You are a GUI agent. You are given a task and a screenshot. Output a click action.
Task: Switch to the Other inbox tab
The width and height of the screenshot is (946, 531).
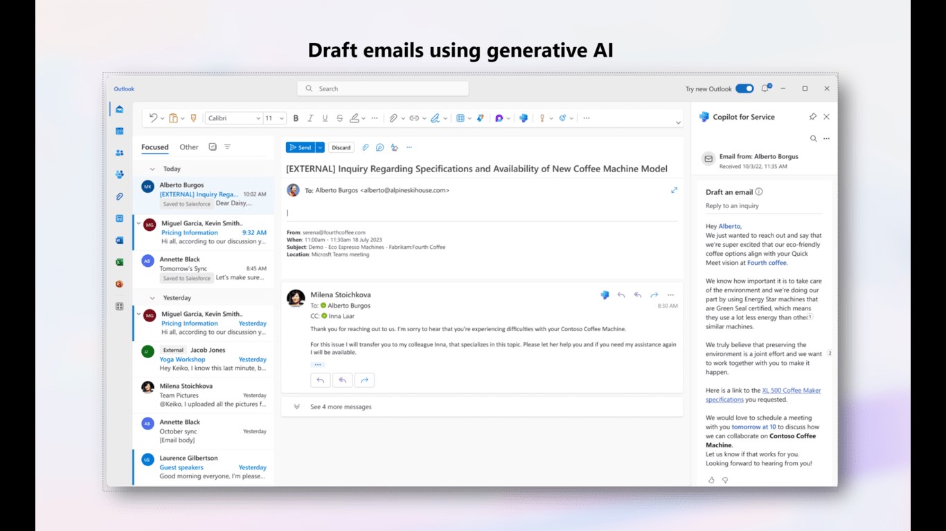pyautogui.click(x=189, y=147)
